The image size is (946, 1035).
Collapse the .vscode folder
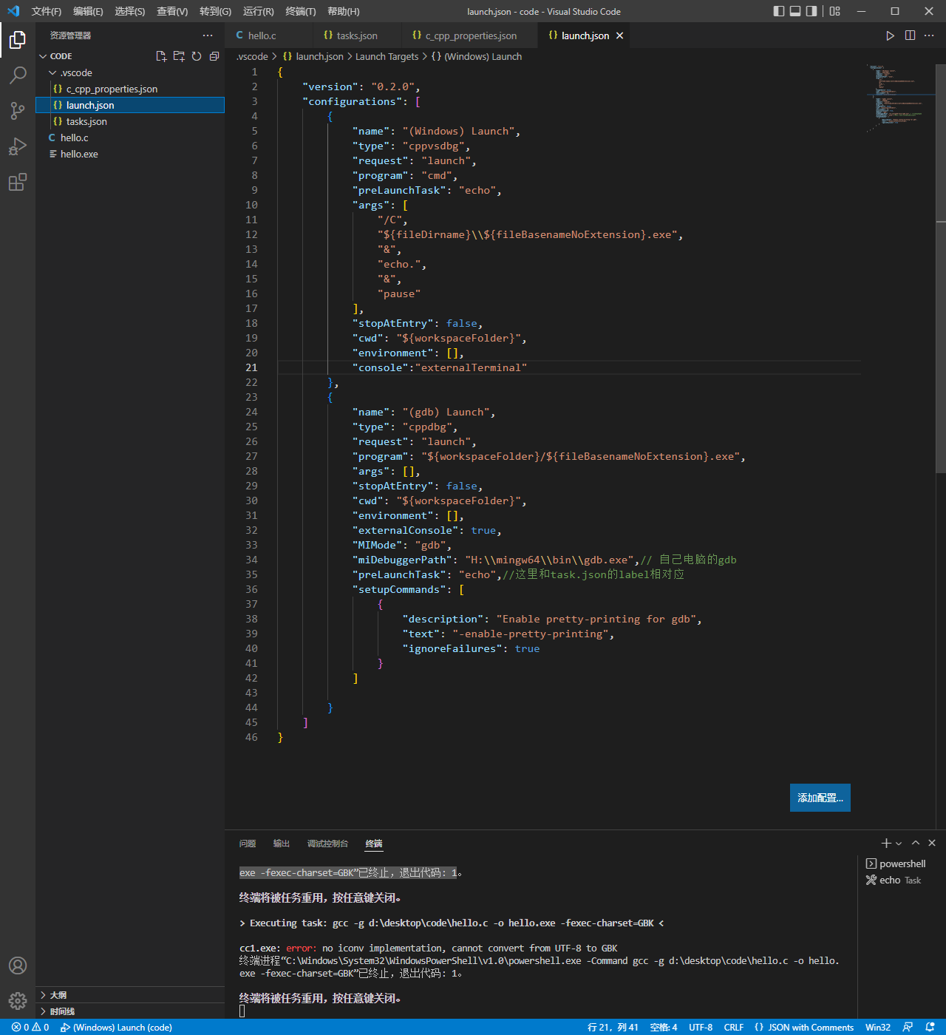click(52, 72)
